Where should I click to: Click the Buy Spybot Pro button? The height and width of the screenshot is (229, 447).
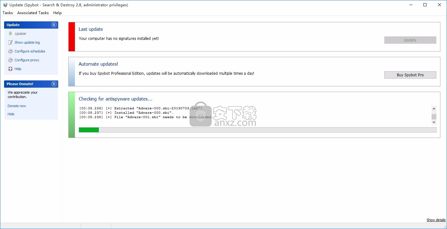(x=410, y=75)
